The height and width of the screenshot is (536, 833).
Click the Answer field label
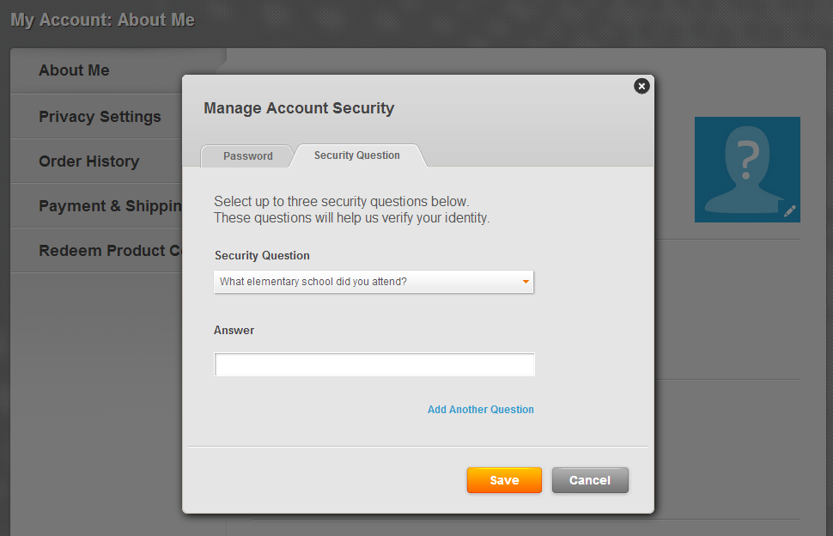click(x=234, y=331)
